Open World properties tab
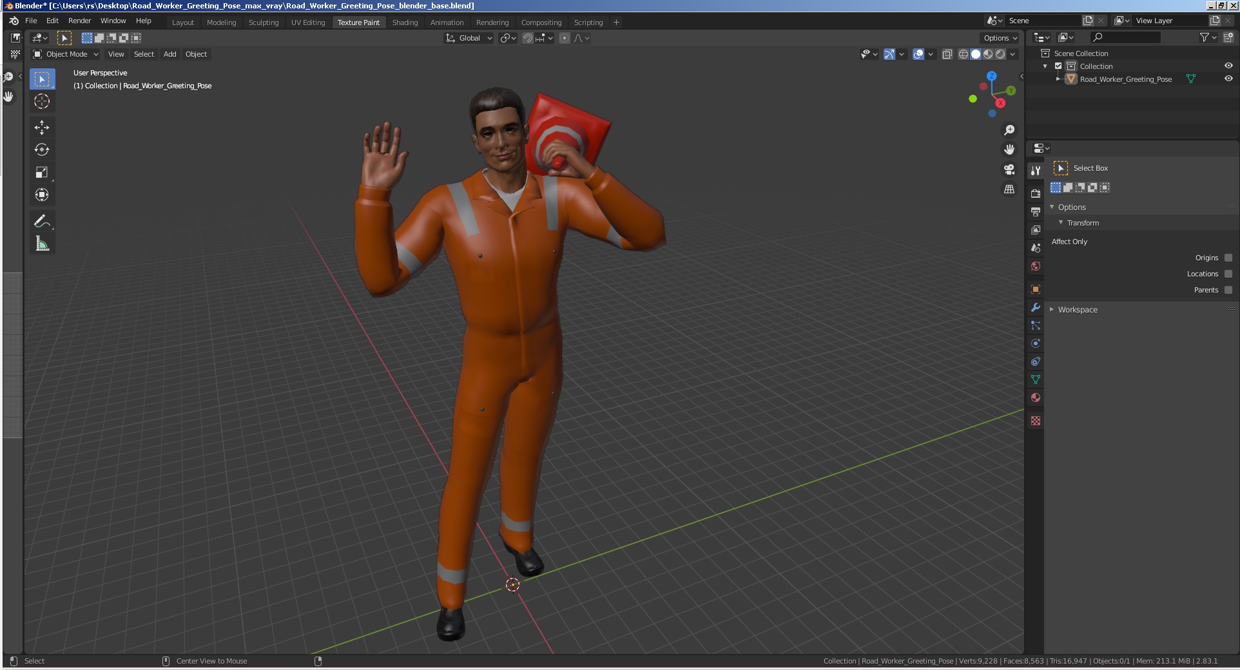Screen dimensions: 1240x670 point(1036,265)
